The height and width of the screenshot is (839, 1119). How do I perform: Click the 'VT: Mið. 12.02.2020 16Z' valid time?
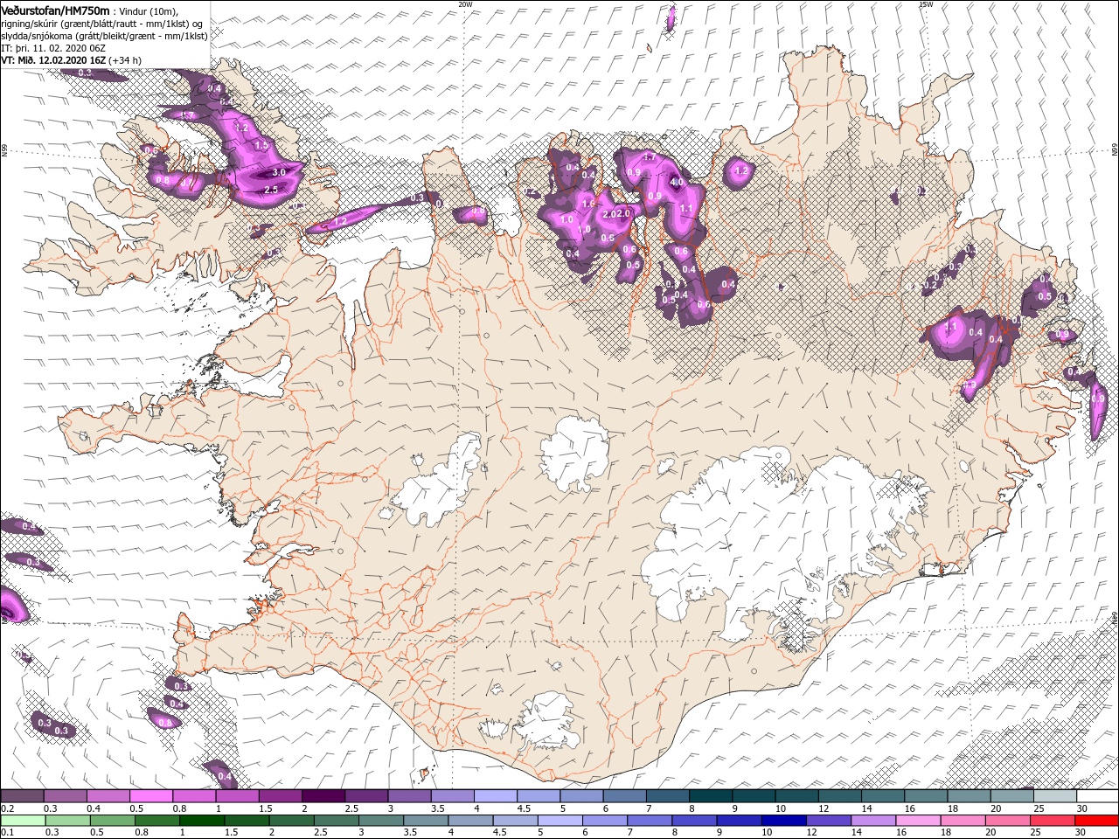pyautogui.click(x=54, y=60)
